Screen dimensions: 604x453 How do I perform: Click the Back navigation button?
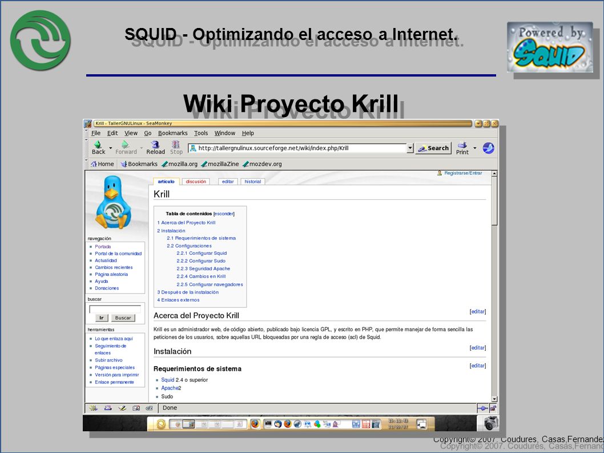(98, 147)
